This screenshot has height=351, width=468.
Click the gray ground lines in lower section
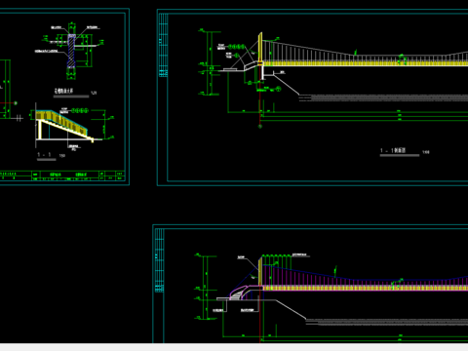coord(387,322)
